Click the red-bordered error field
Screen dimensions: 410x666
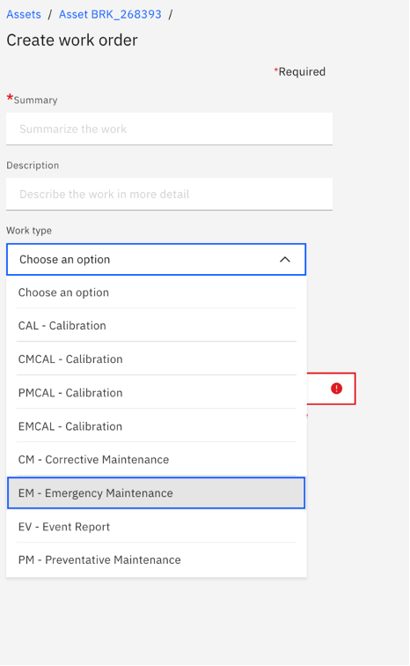coord(331,388)
